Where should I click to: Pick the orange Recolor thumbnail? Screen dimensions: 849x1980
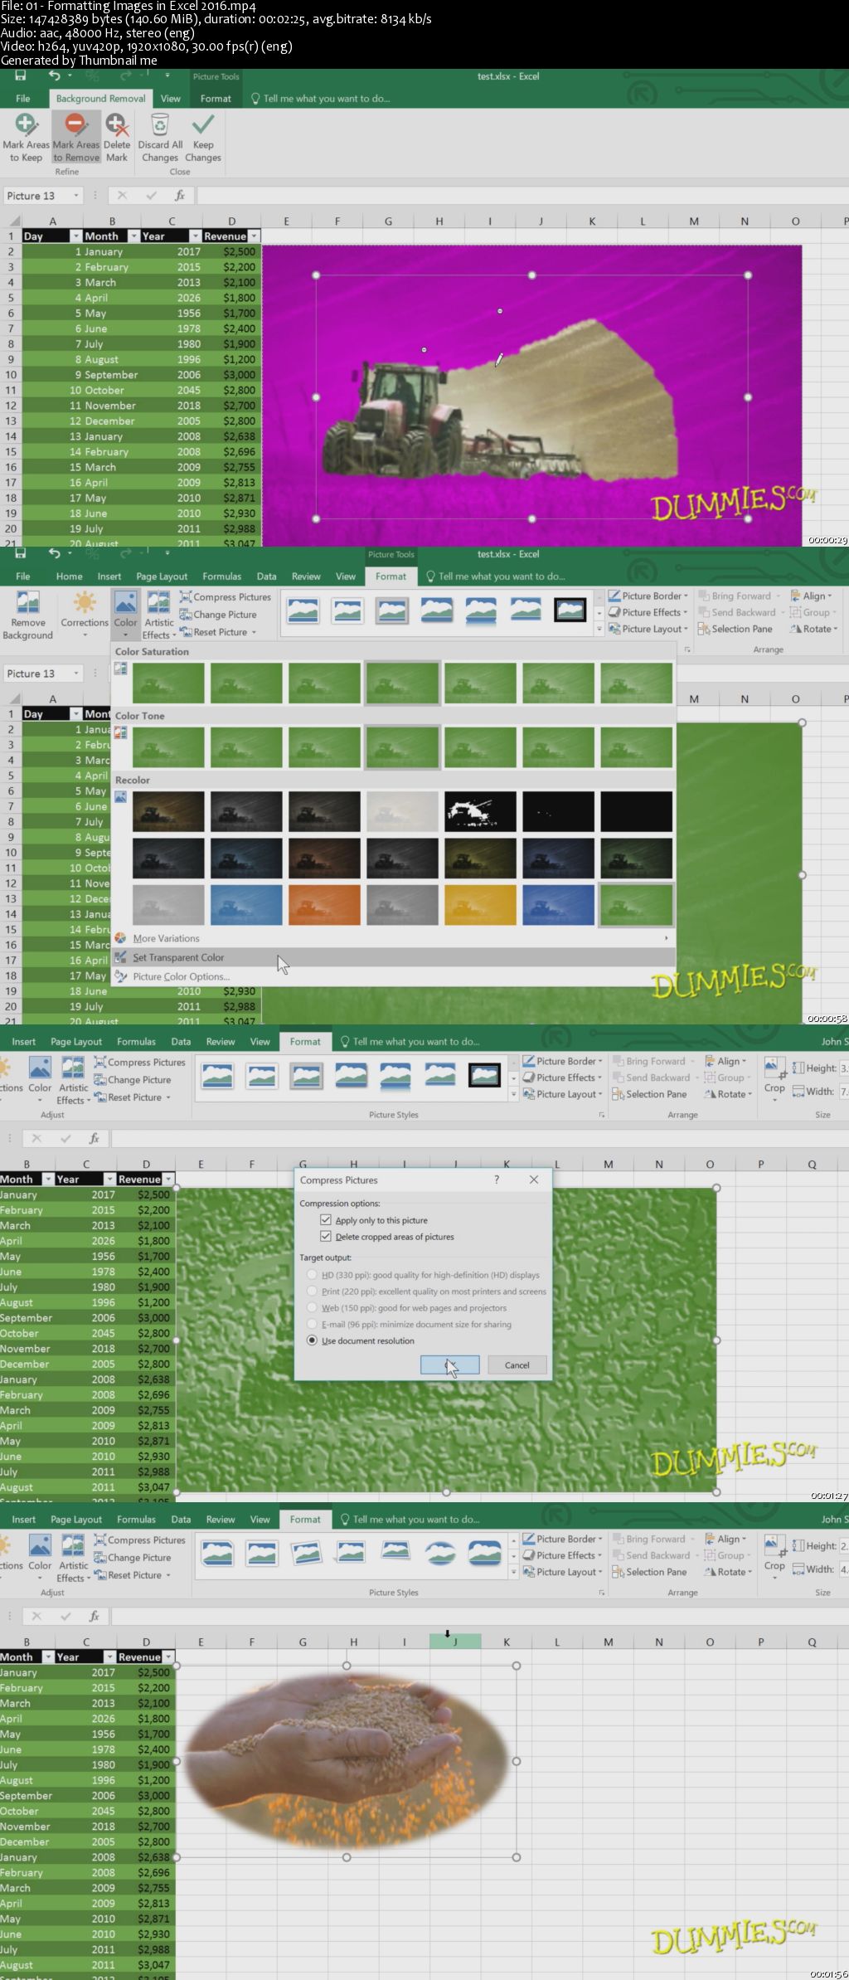[x=324, y=904]
